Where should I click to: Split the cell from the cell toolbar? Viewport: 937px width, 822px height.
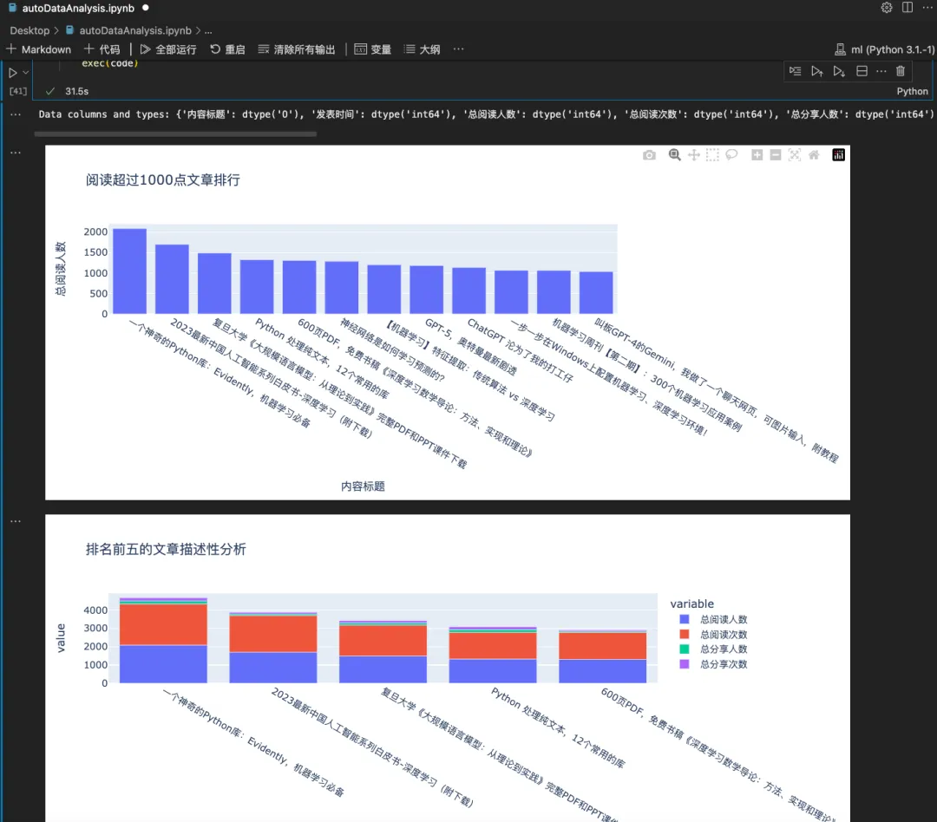point(862,71)
